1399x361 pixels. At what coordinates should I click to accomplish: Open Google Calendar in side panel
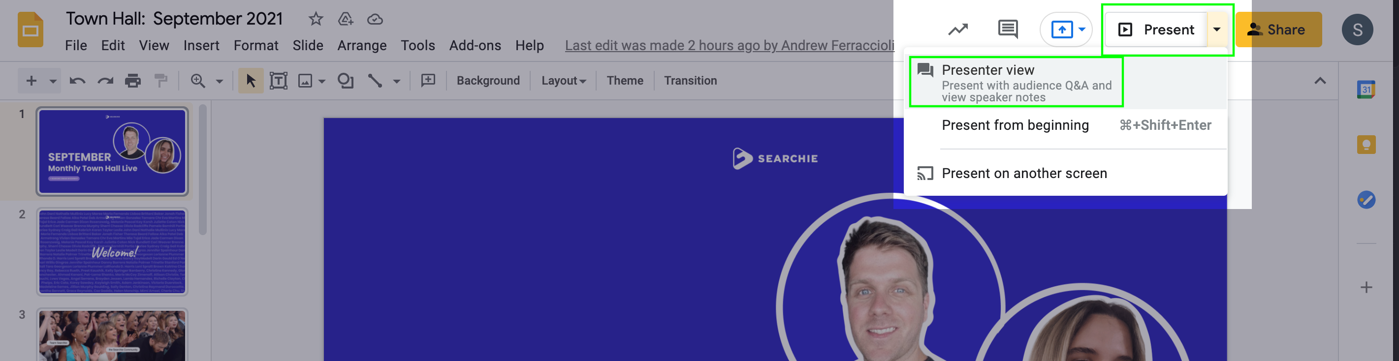[x=1366, y=89]
